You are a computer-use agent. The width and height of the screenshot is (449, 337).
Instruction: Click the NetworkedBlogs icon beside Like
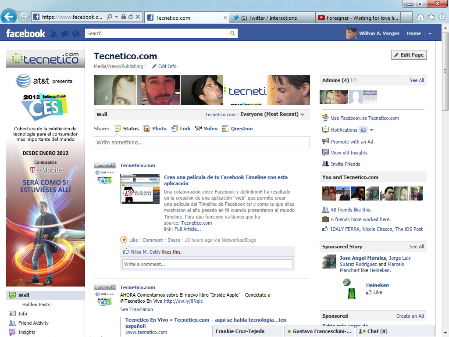(x=123, y=240)
